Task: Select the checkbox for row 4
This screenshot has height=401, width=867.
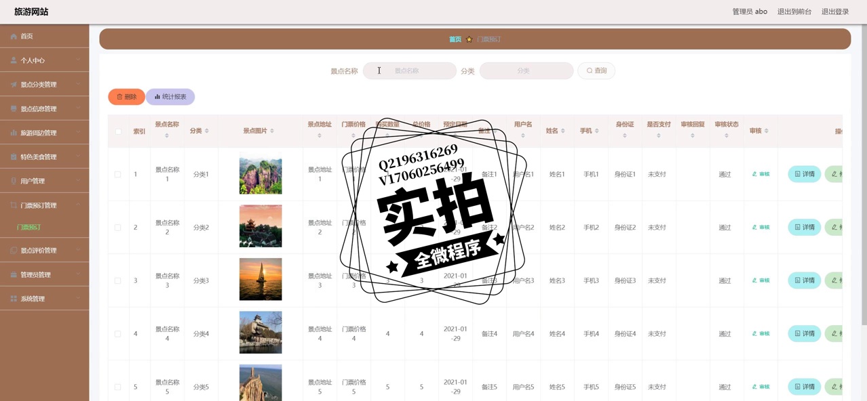Action: coord(118,334)
